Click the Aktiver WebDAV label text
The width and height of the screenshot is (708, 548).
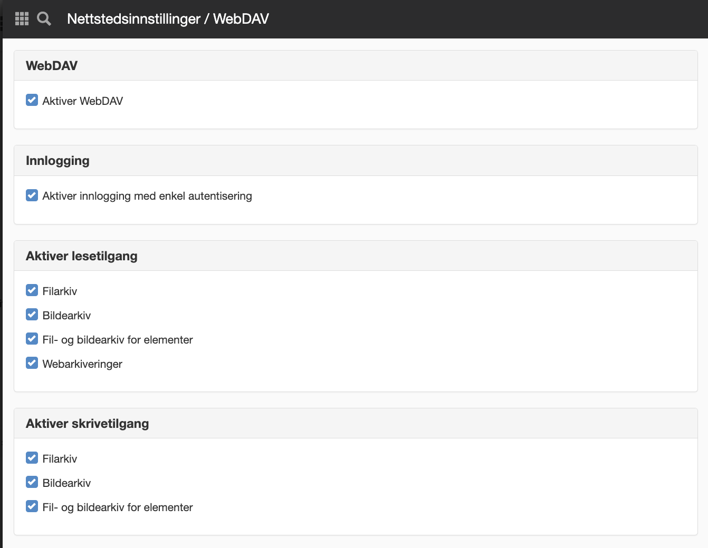coord(83,101)
